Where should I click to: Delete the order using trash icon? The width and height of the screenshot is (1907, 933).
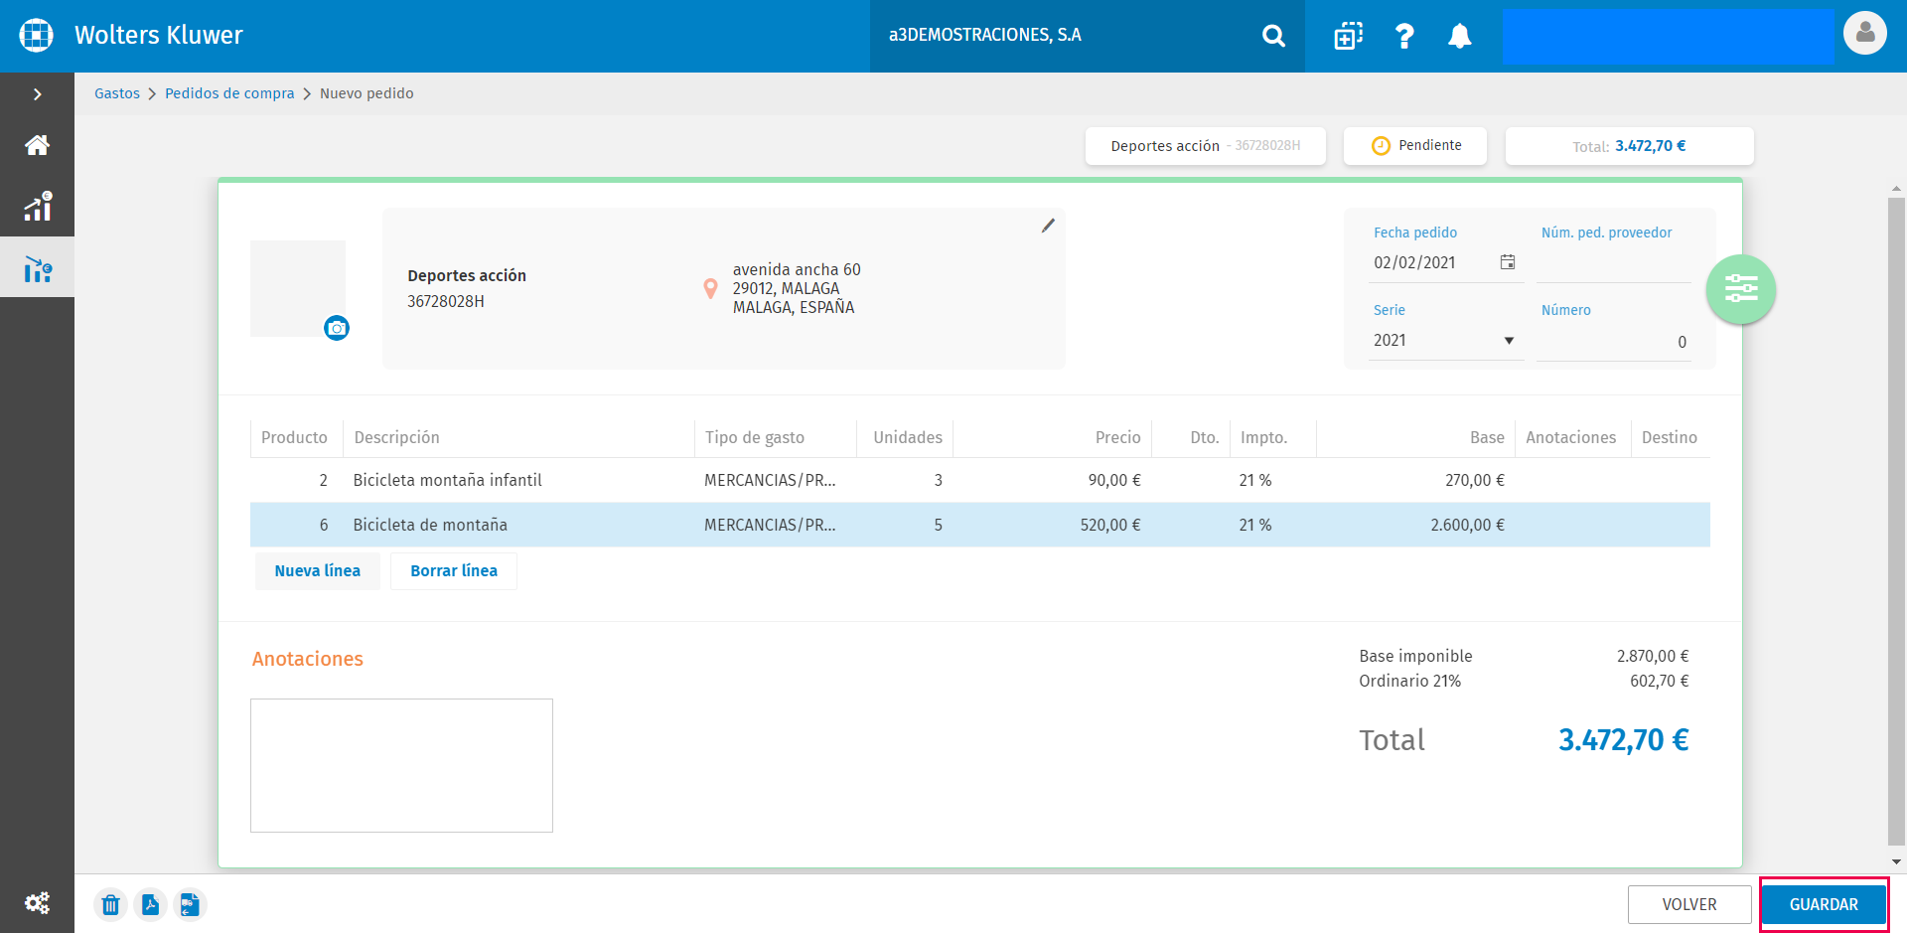pos(110,905)
